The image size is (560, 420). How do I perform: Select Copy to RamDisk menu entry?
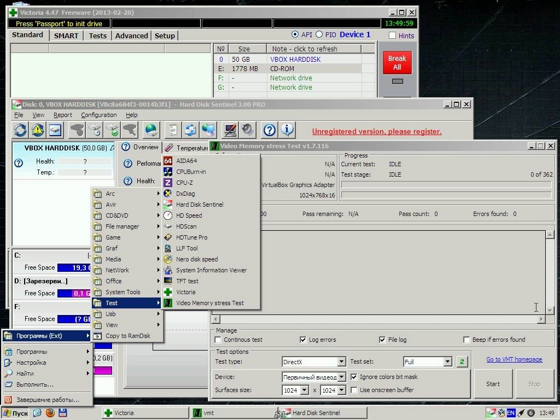tap(127, 336)
